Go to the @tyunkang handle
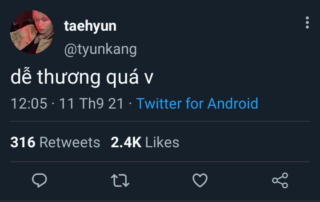 pyautogui.click(x=100, y=50)
